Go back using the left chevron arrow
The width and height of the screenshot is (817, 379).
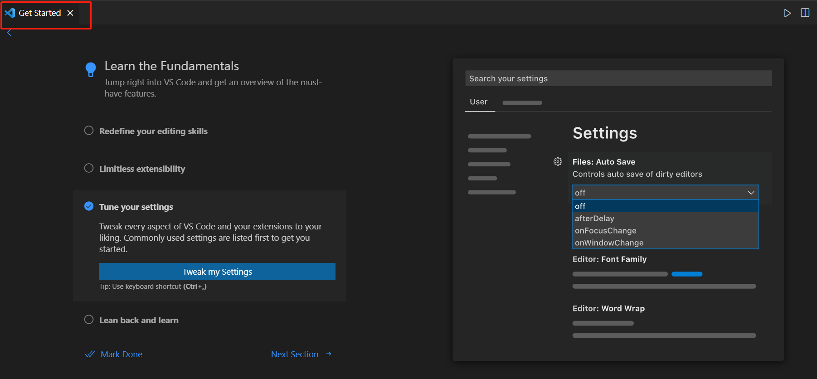10,33
